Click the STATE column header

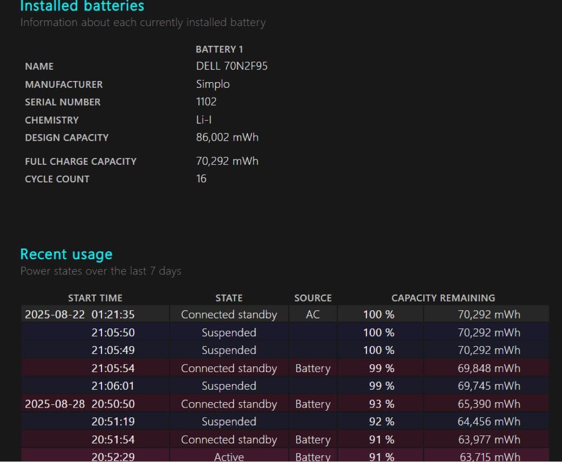tap(229, 298)
